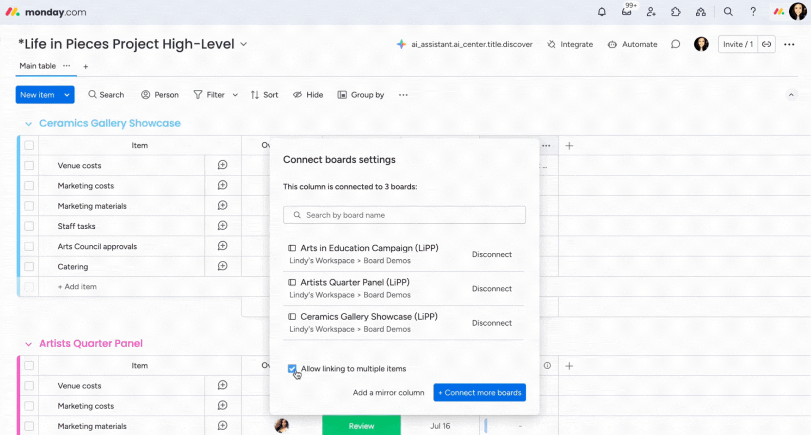
Task: Click the top-bar search magnifier
Action: [x=728, y=12]
